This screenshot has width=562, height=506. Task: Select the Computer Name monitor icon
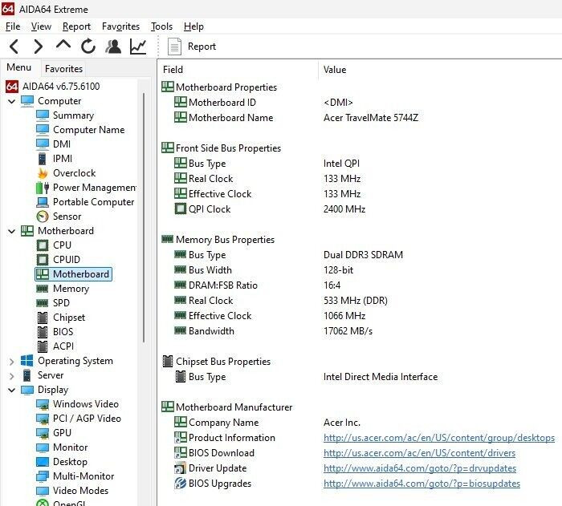[43, 130]
